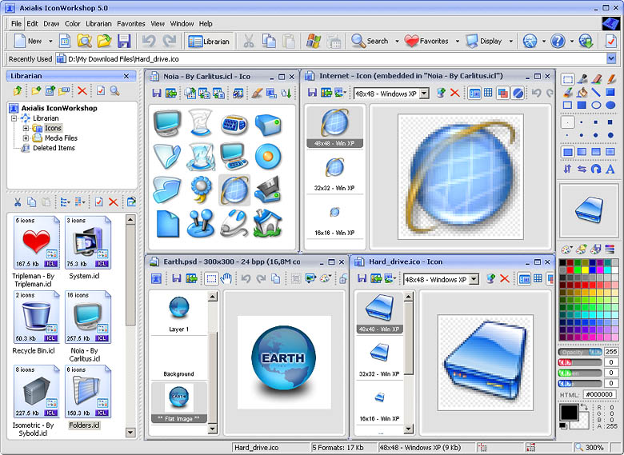Open the Color menu
The height and width of the screenshot is (455, 624).
pyautogui.click(x=73, y=24)
